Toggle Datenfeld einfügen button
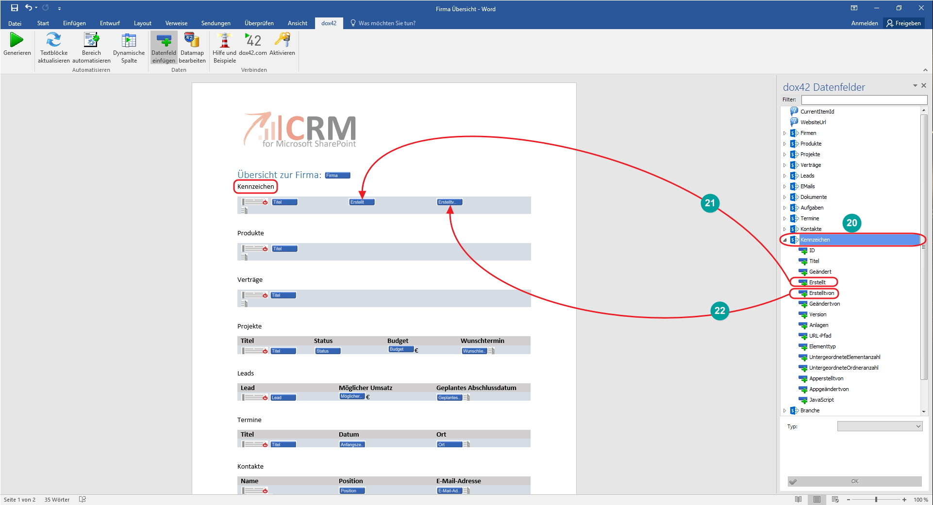 coord(164,48)
